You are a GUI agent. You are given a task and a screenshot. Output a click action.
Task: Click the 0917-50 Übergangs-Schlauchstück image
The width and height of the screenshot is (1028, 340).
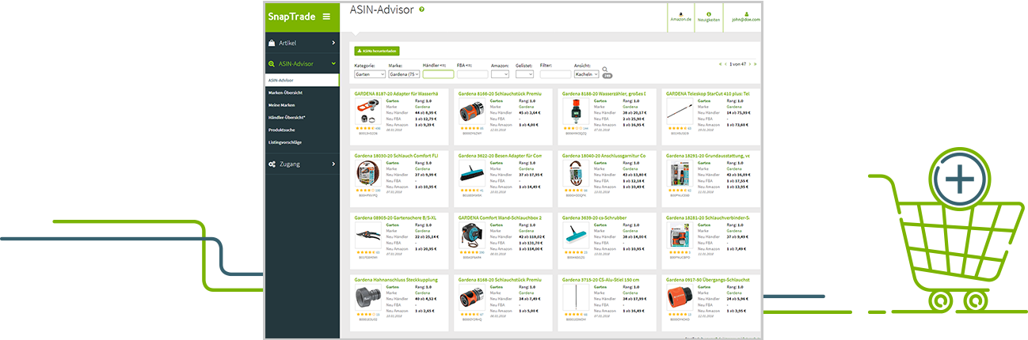point(679,297)
